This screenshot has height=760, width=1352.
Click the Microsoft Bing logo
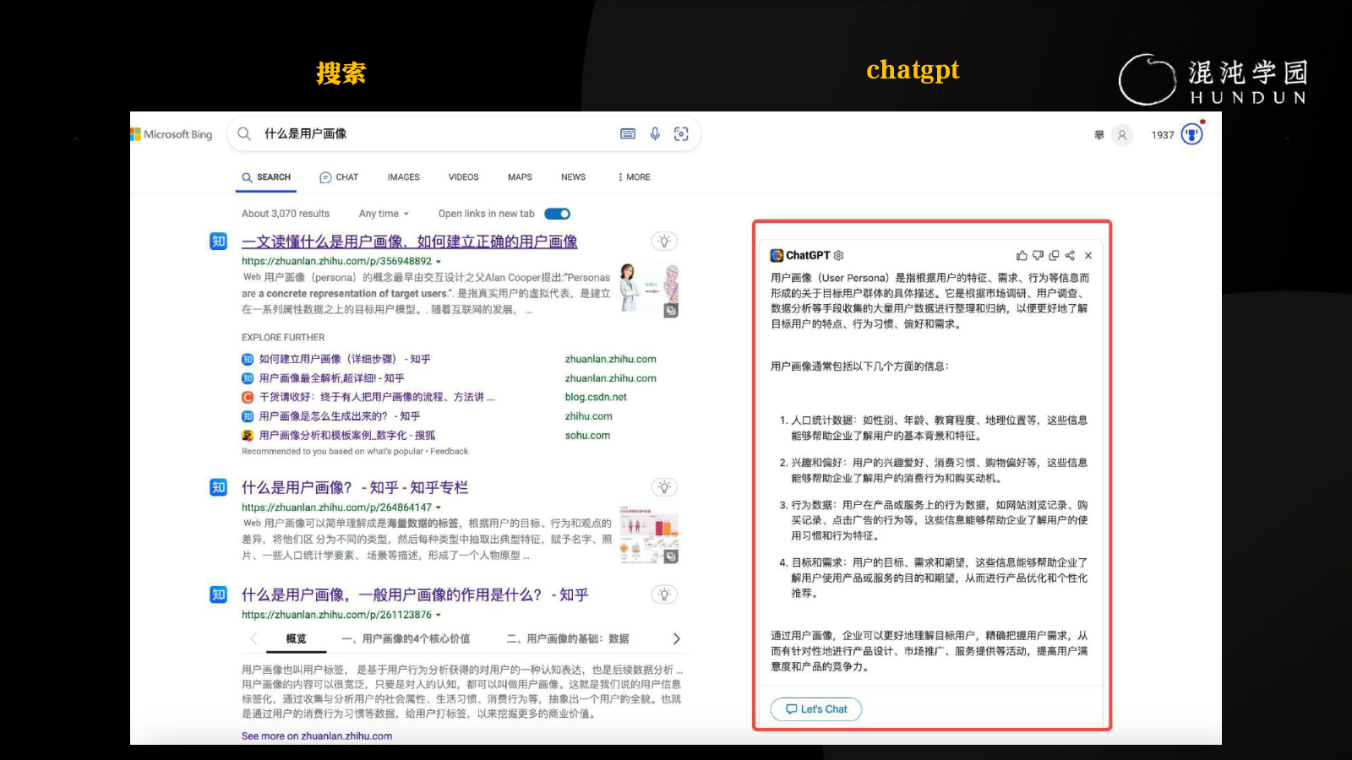coord(172,134)
